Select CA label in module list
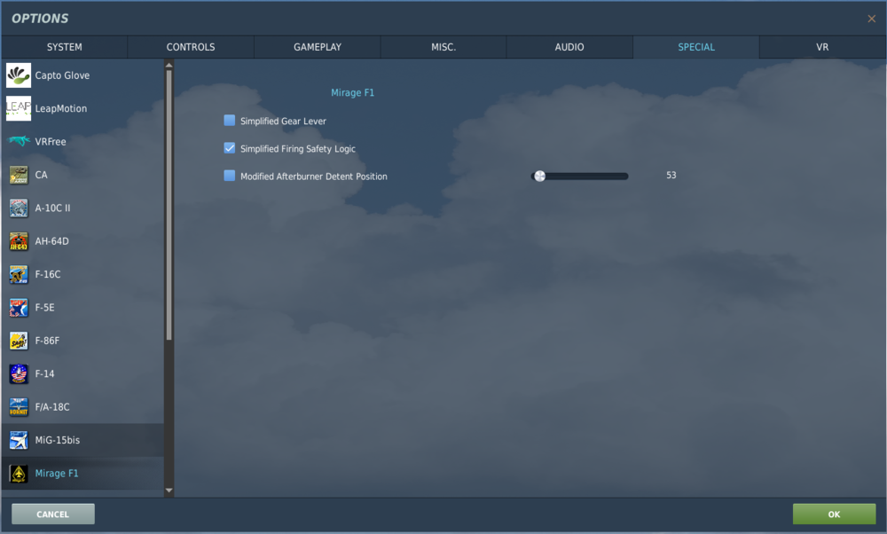The image size is (887, 534). coord(42,175)
